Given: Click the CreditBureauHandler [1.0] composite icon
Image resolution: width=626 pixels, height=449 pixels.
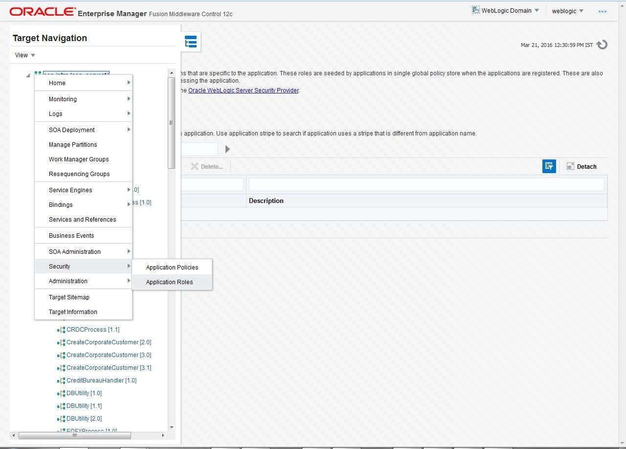Looking at the screenshot, I should 61,381.
